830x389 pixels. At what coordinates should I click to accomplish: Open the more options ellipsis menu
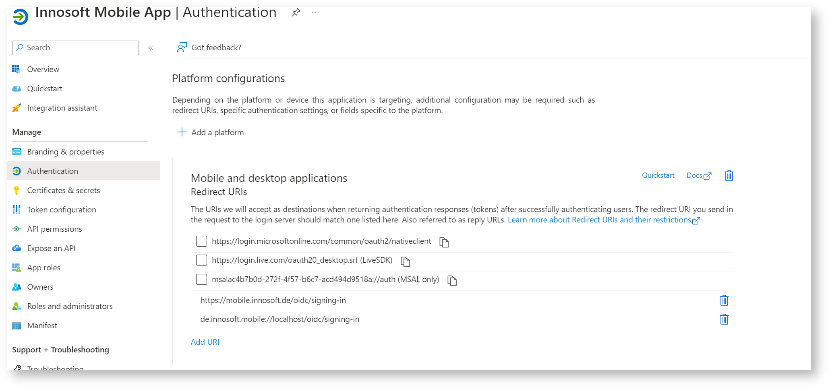point(315,12)
